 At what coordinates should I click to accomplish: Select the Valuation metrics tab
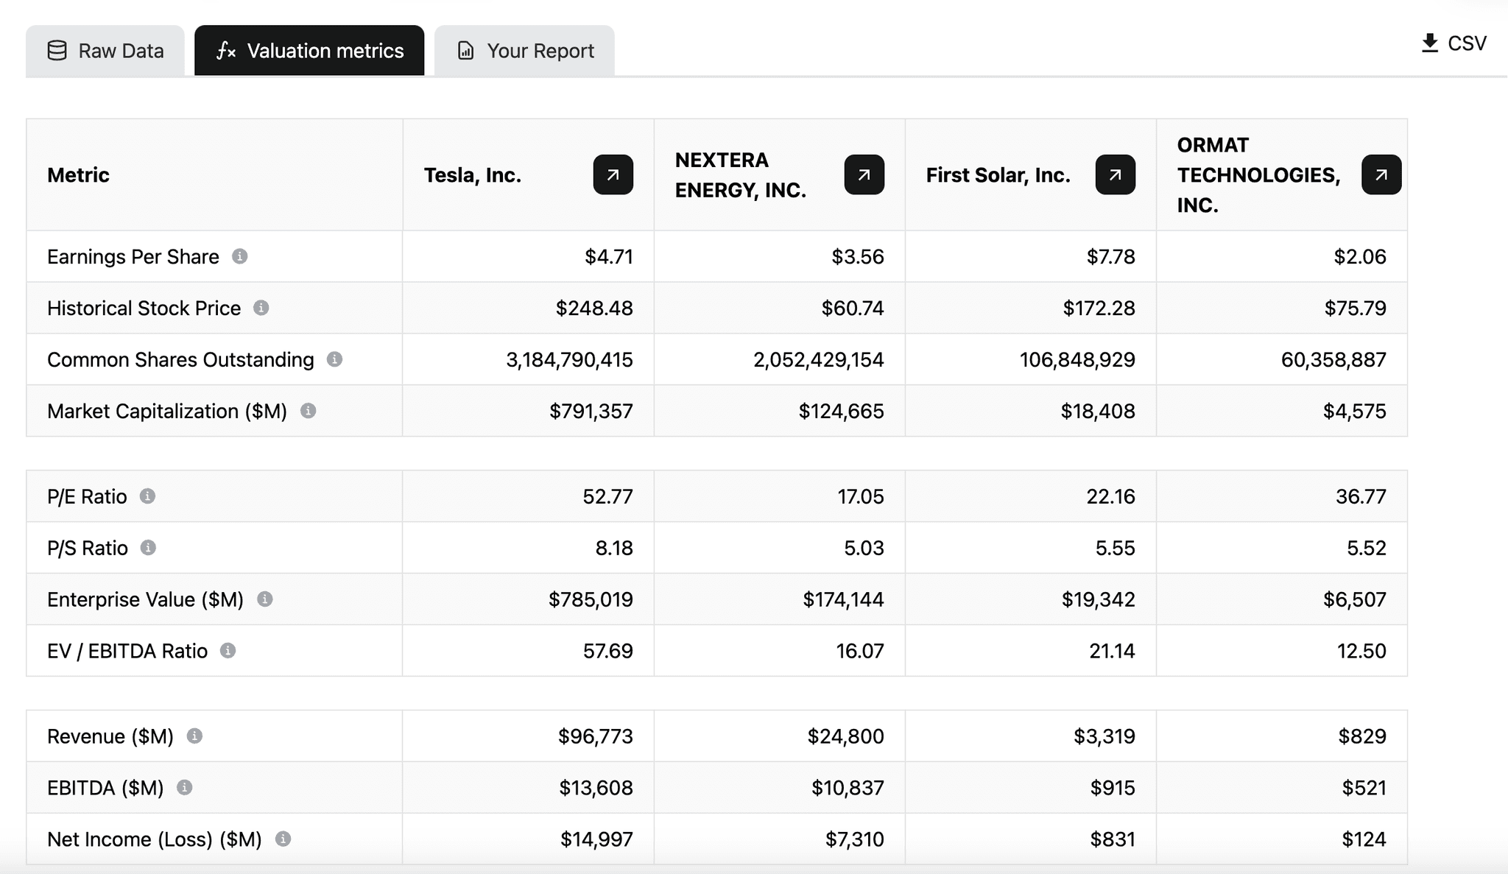tap(309, 51)
